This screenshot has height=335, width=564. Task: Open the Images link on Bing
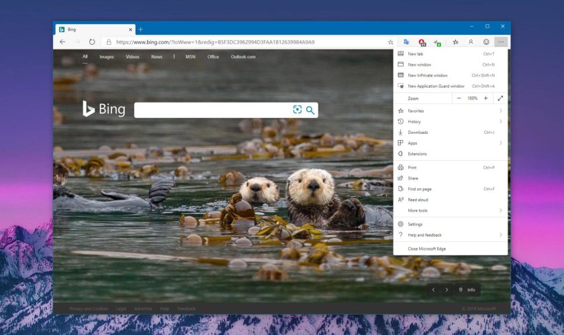(107, 57)
